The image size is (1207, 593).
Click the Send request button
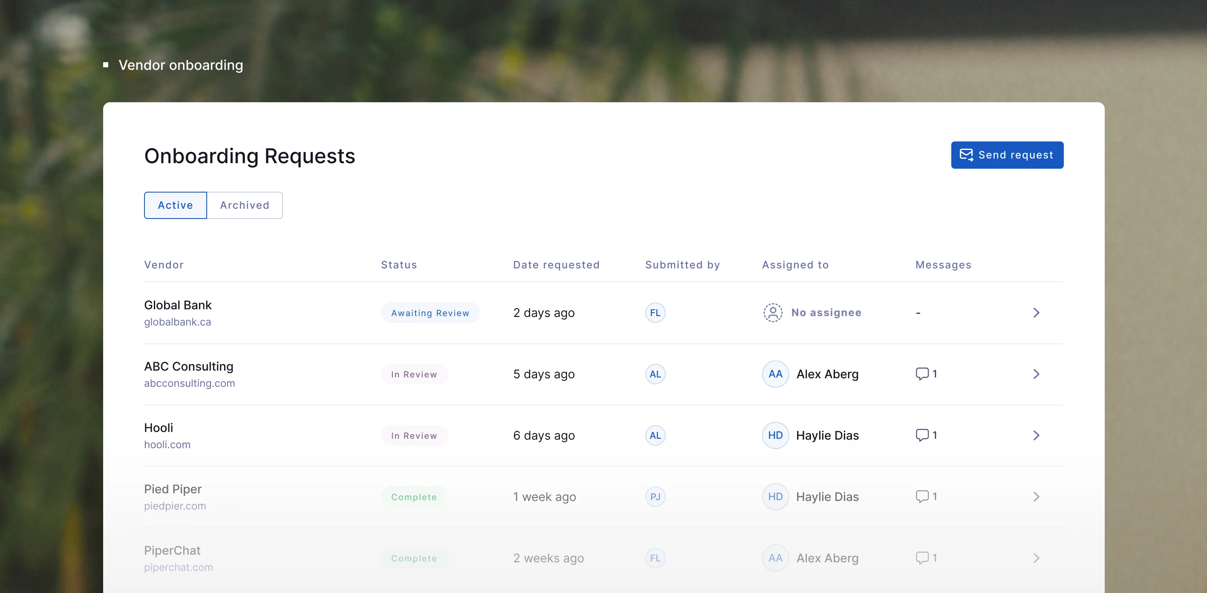(1007, 155)
